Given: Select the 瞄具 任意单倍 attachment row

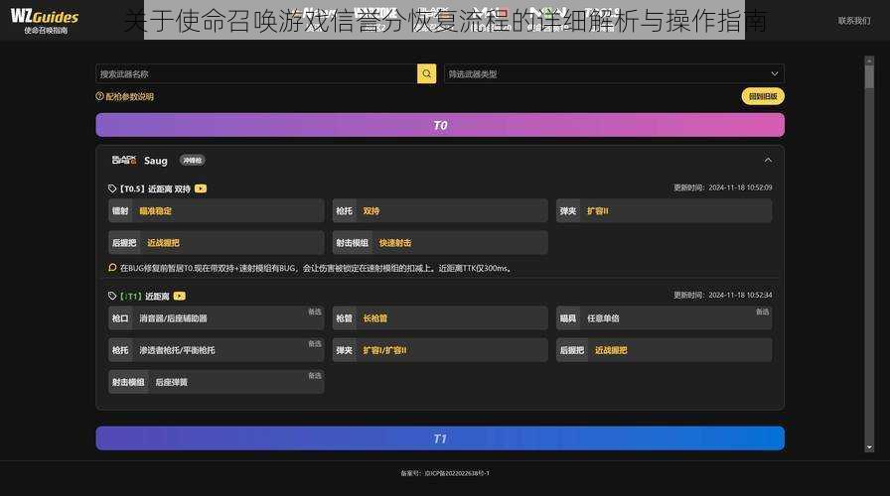Looking at the screenshot, I should point(665,318).
